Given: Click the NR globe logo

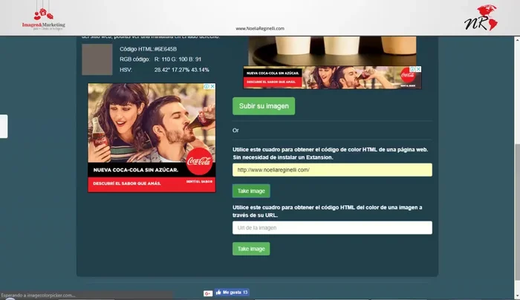Looking at the screenshot, I should [482, 16].
